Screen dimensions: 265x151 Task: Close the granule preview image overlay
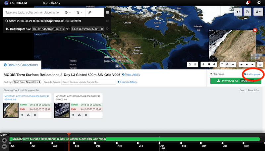[255, 30]
